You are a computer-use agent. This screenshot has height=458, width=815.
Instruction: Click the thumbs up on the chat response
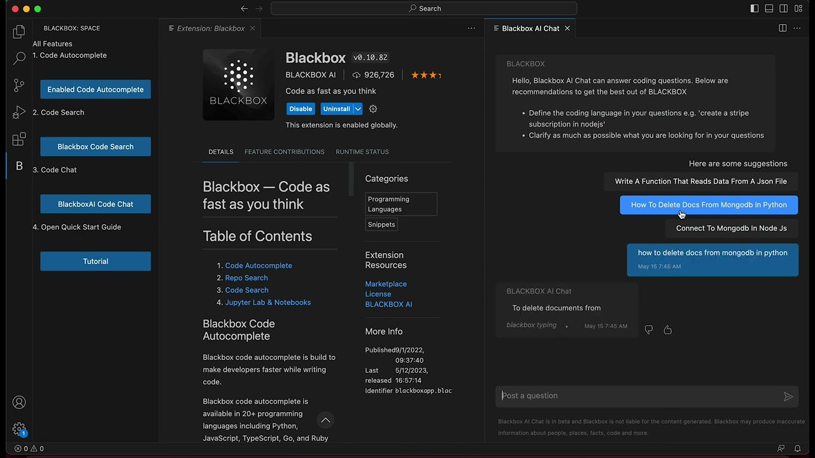pyautogui.click(x=667, y=330)
